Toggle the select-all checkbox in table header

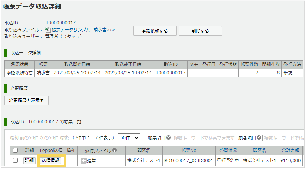[x=15, y=151]
